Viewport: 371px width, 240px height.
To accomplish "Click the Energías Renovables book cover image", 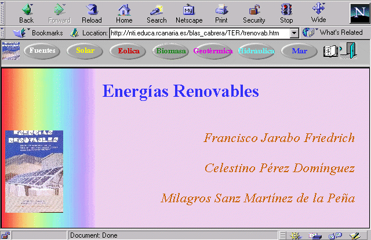I will click(x=34, y=172).
